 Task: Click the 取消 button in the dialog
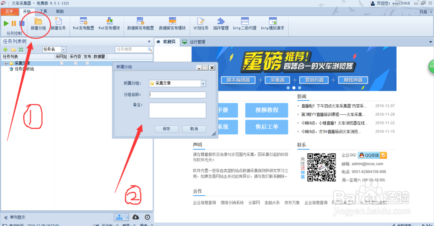point(194,129)
